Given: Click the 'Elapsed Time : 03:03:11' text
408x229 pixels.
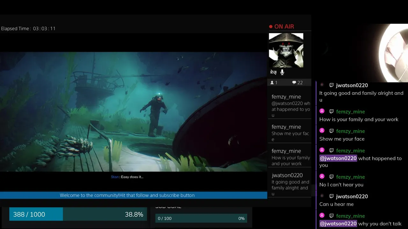Looking at the screenshot, I should pyautogui.click(x=28, y=29).
